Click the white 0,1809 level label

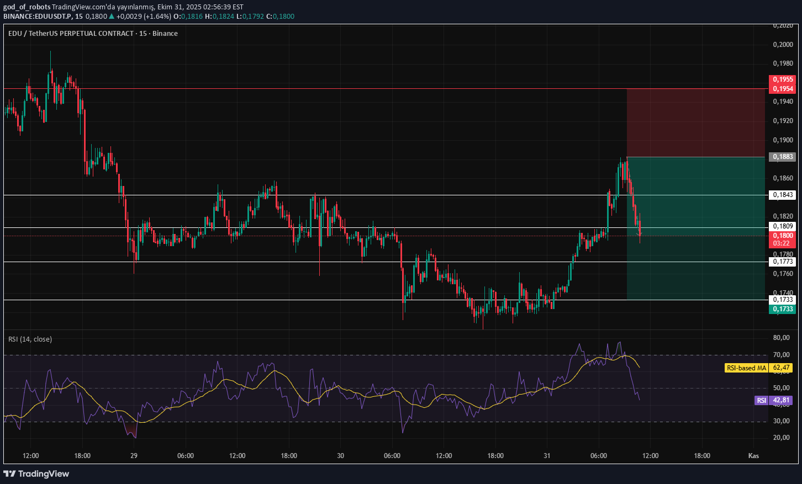click(x=782, y=226)
